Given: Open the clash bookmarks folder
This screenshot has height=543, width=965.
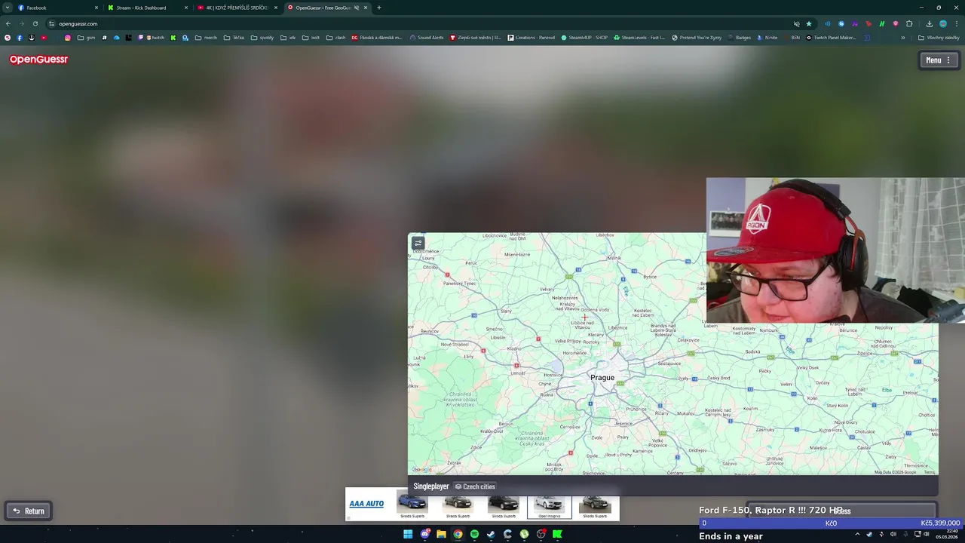Looking at the screenshot, I should [335, 38].
